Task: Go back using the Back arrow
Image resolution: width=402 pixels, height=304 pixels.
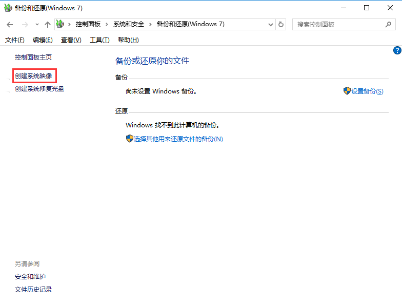Action: [x=10, y=25]
